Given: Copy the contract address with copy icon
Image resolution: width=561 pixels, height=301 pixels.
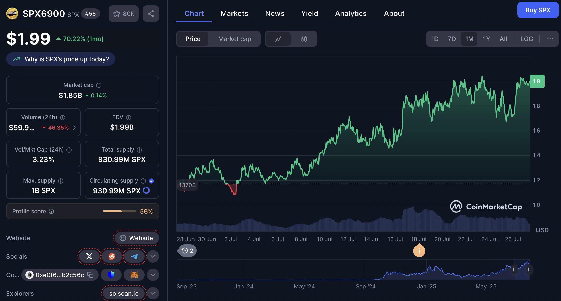Looking at the screenshot, I should click(90, 275).
